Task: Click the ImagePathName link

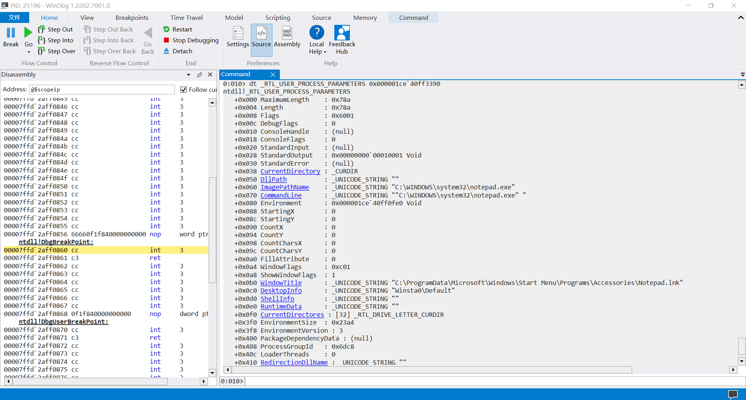Action: click(285, 187)
